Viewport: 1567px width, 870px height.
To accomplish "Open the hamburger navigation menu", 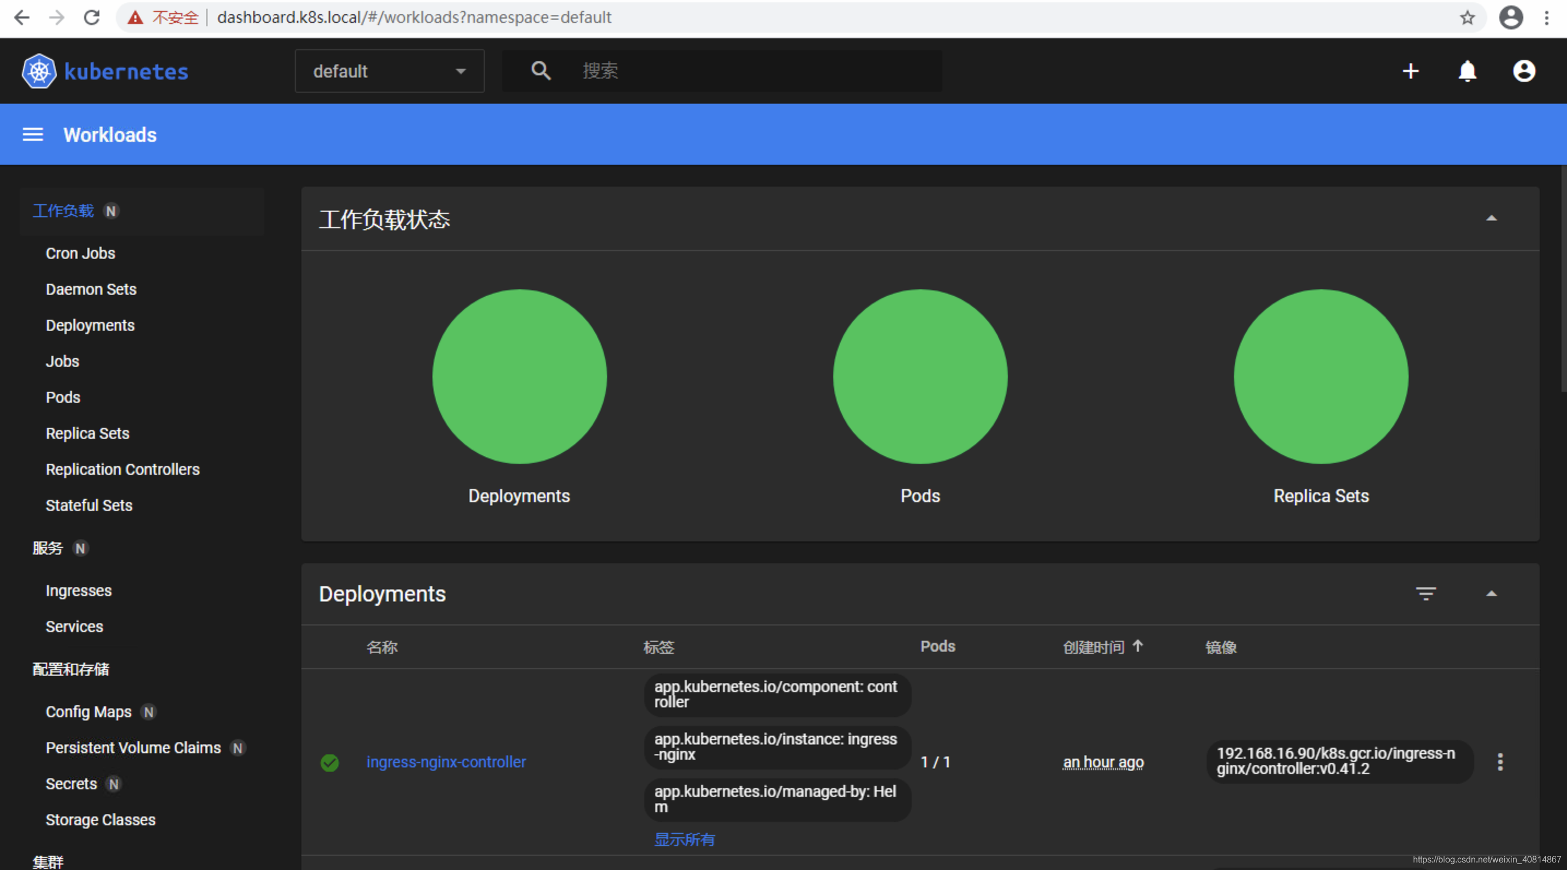I will pos(33,134).
